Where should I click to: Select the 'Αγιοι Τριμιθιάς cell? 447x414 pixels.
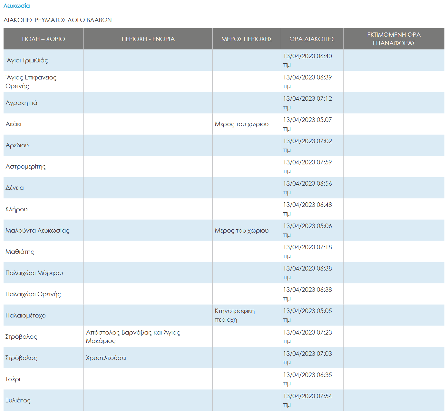click(44, 60)
